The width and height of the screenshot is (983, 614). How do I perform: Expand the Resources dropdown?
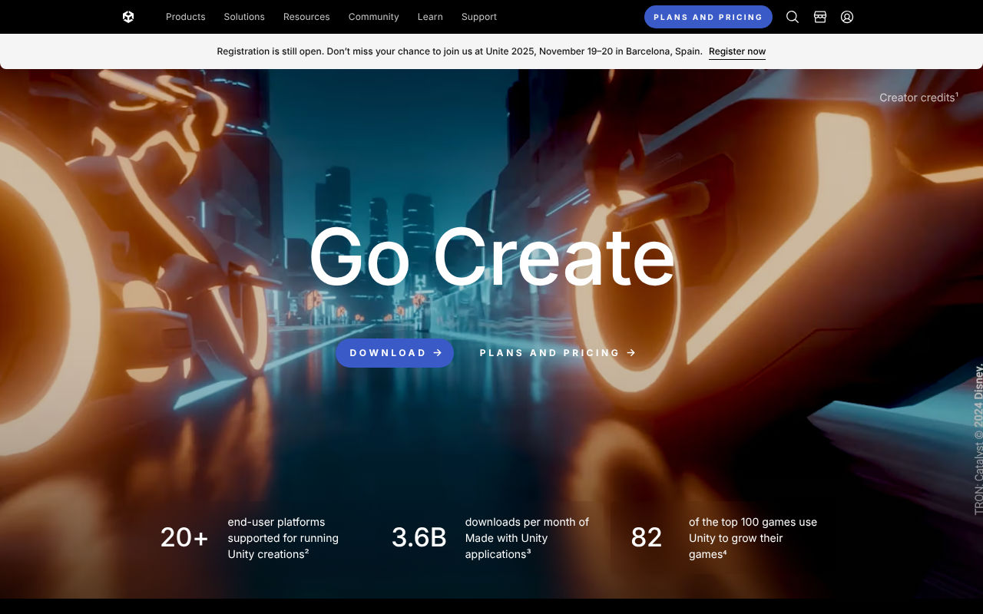(306, 16)
